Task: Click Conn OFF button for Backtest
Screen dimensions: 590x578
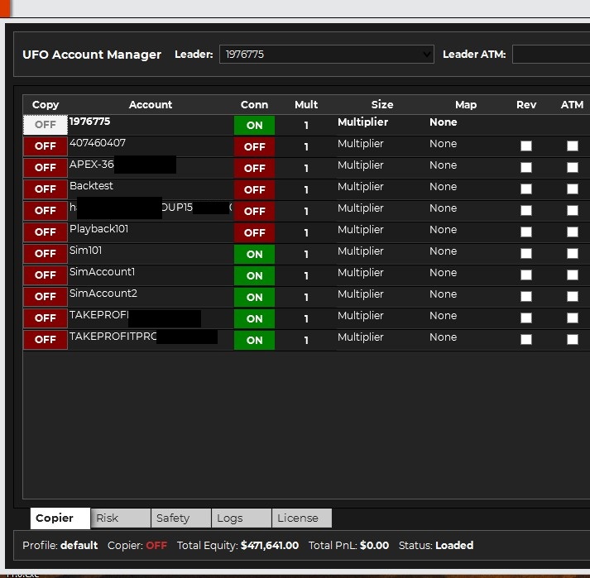Action: click(x=254, y=189)
